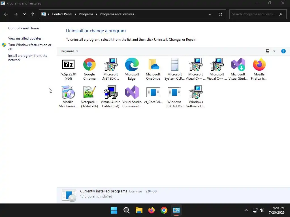Open the recent locations dropdown chevron

(x=24, y=14)
